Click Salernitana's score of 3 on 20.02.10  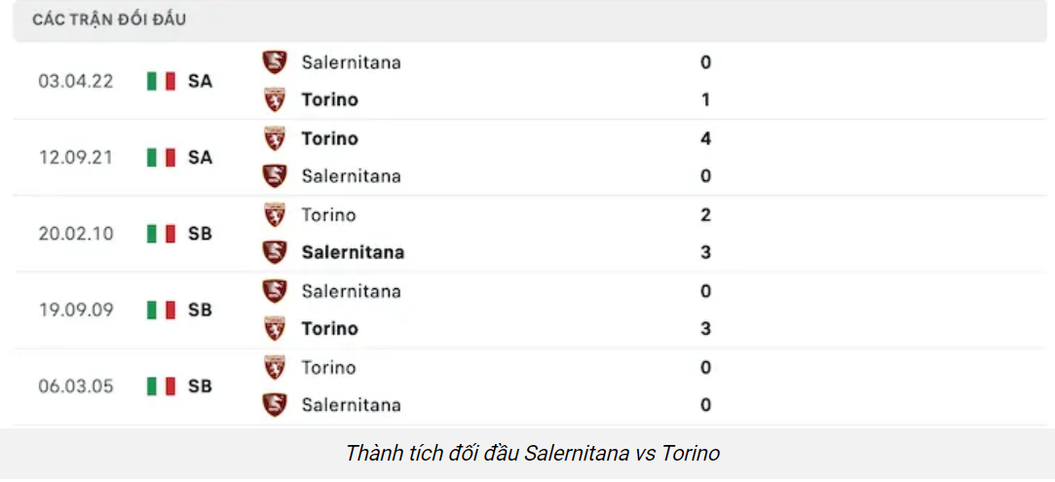click(x=705, y=252)
